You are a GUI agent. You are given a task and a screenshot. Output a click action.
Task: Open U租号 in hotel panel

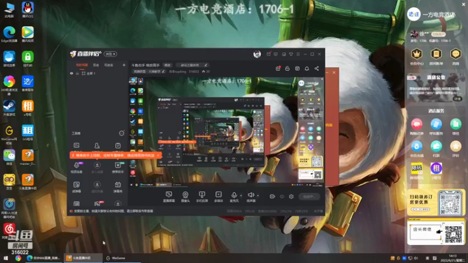click(x=436, y=171)
